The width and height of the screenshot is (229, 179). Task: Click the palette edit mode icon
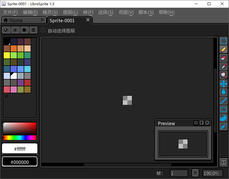tap(6, 30)
